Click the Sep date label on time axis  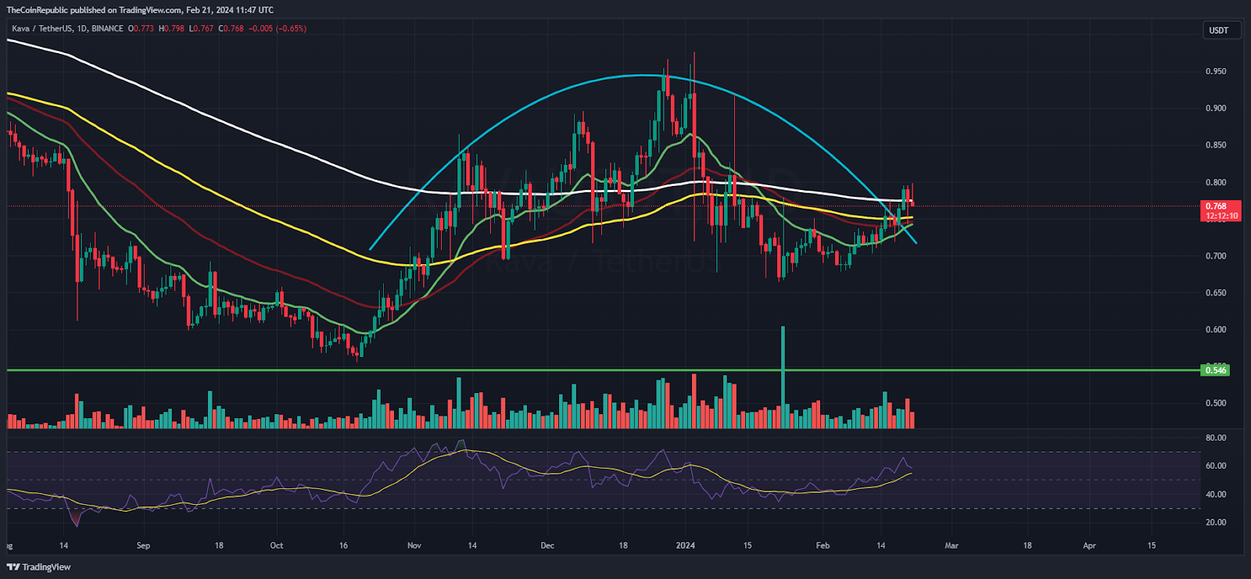click(142, 545)
